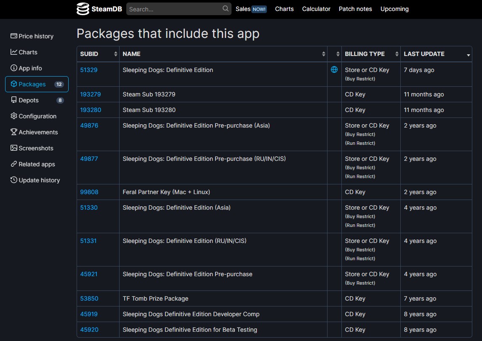The image size is (482, 341).
Task: Click the Achievements trophy icon
Action: pyautogui.click(x=14, y=132)
